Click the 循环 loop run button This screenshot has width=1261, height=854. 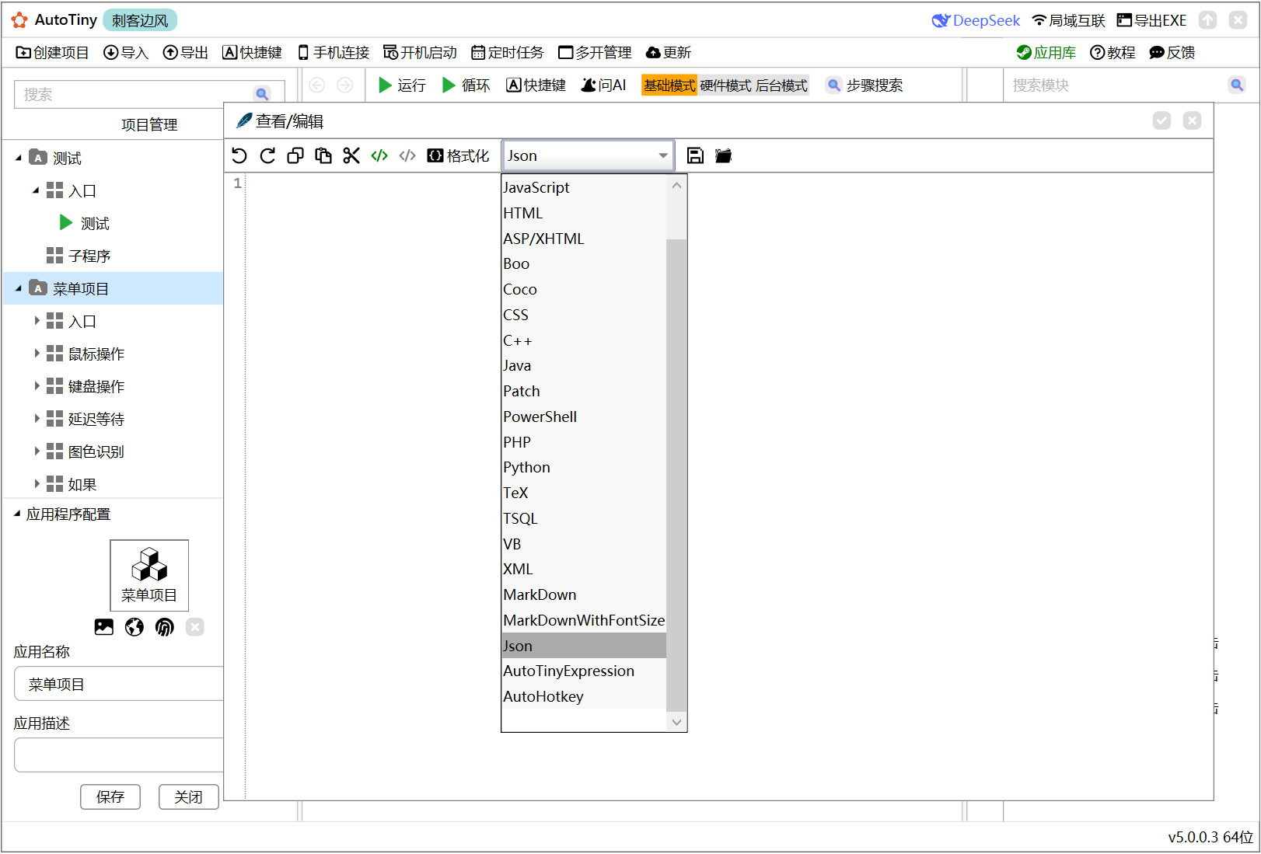pos(466,85)
